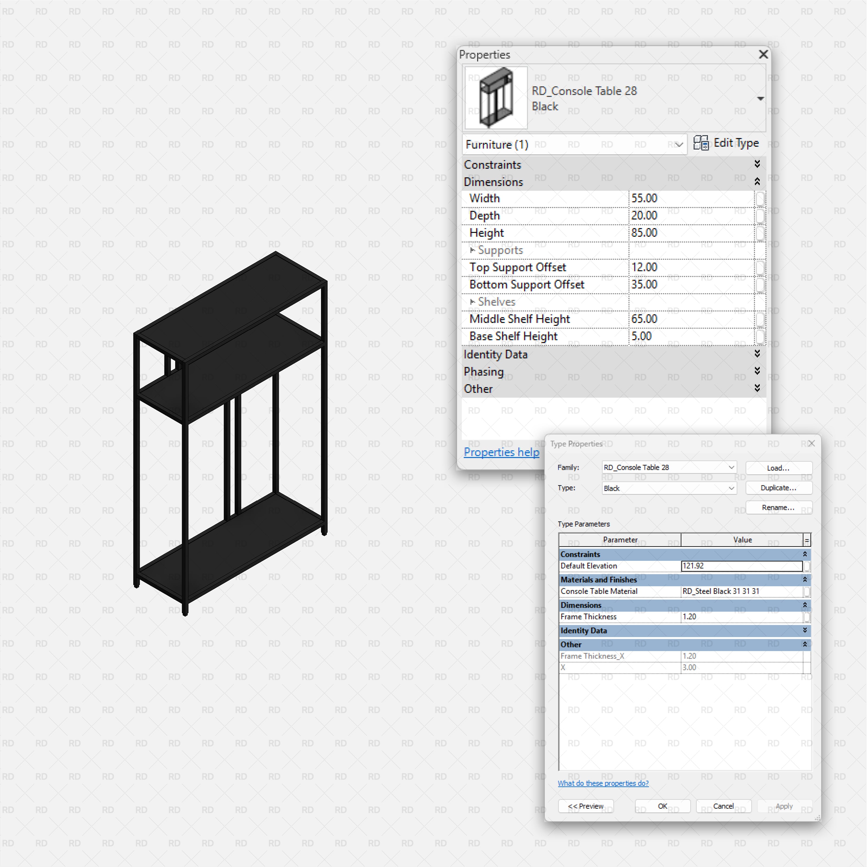Open Properties help link
The width and height of the screenshot is (867, 867).
coord(501,452)
